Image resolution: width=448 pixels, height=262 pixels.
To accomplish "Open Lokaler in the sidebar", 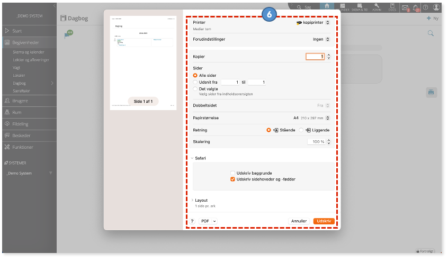I will (19, 76).
